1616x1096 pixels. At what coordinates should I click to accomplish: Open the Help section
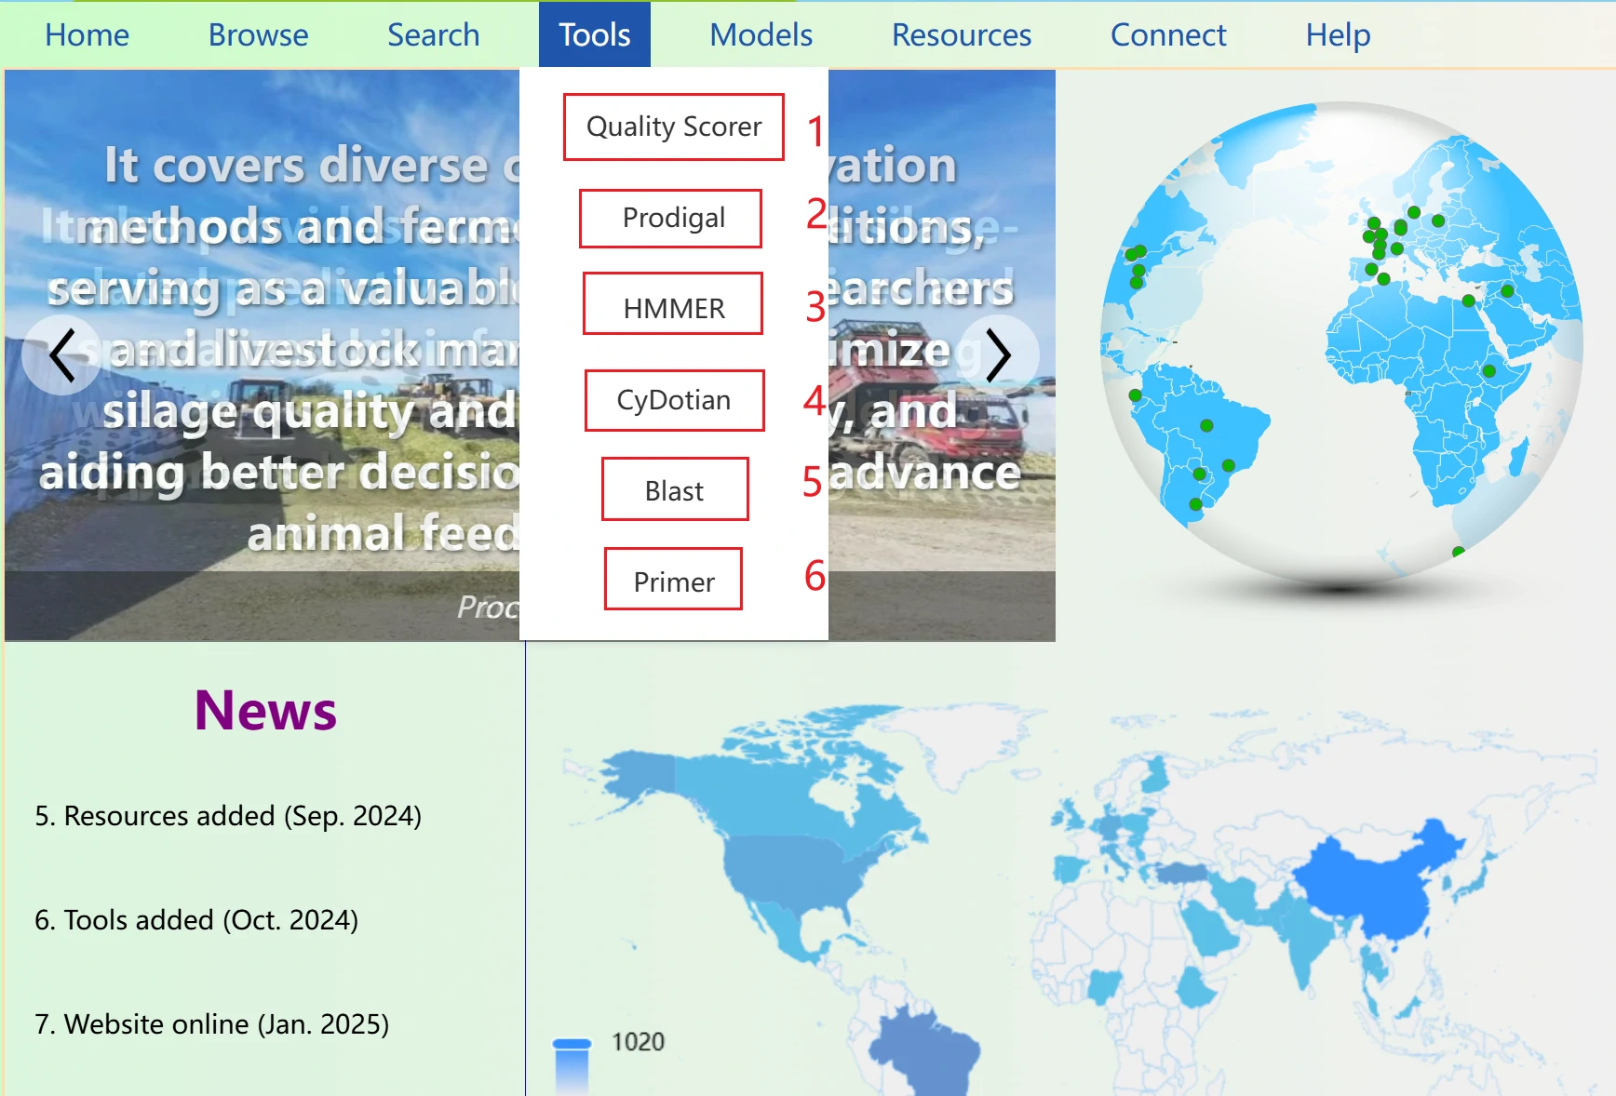1338,34
